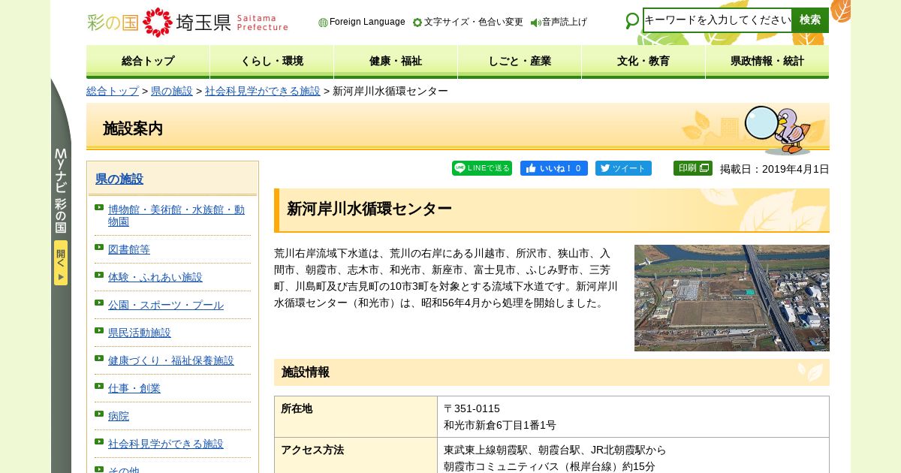Open 博物館・美術館・水族館・動物園 sidebar link
The image size is (901, 473).
click(176, 215)
